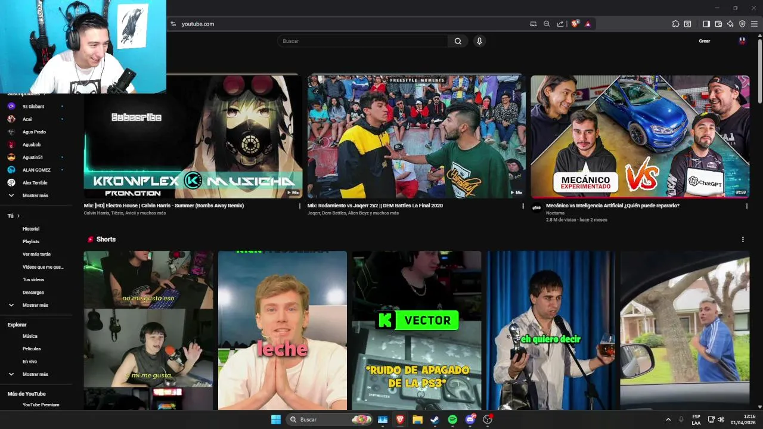Open the browser hamburger menu

pyautogui.click(x=755, y=24)
